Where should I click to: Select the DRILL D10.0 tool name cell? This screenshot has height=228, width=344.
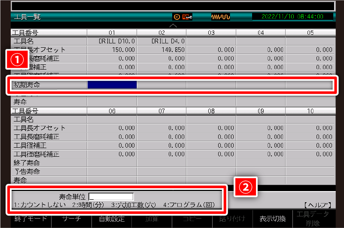tap(112, 41)
